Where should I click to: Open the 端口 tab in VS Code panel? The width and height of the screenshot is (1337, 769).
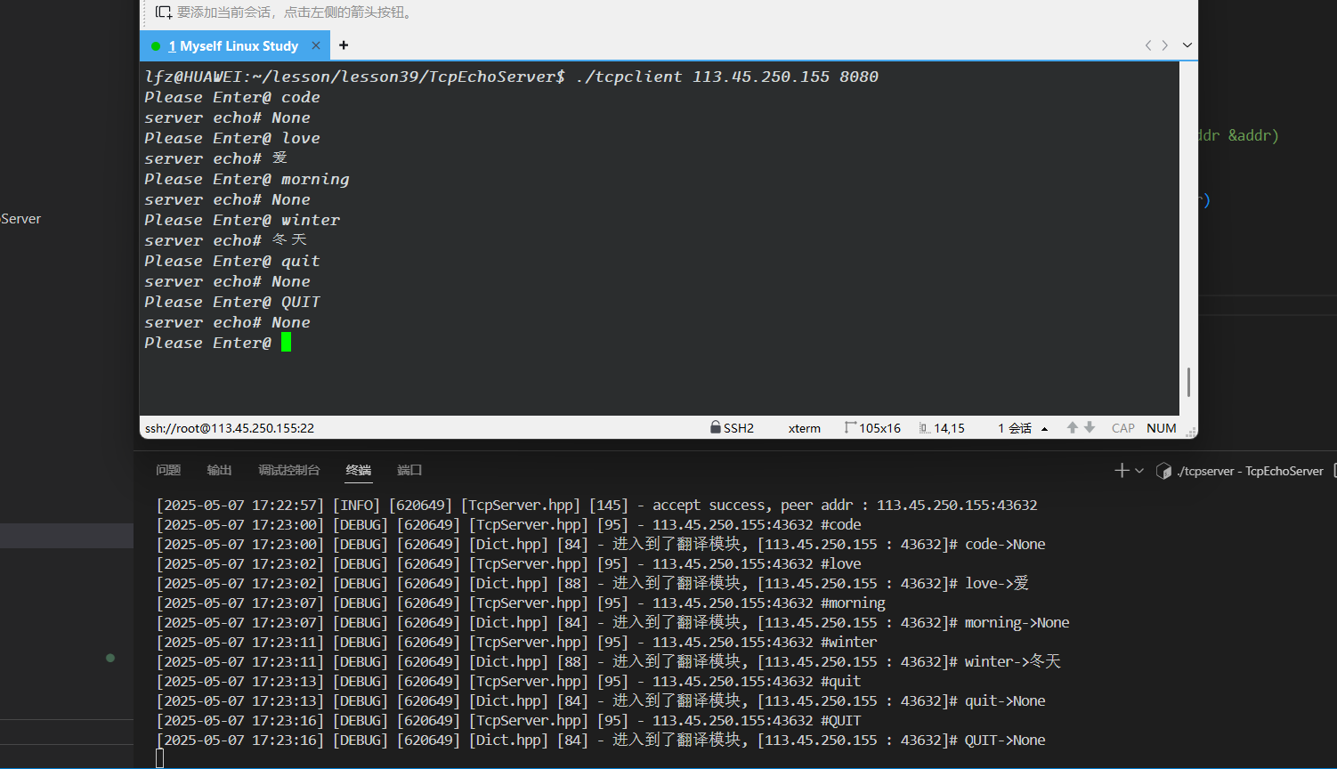click(409, 470)
